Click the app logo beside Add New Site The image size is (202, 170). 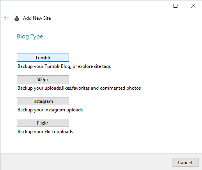(x=17, y=18)
